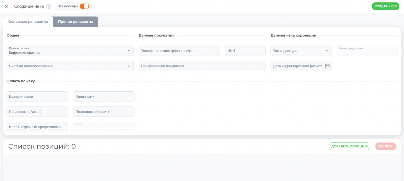Switch to the Основные реквизиты tab

coord(28,22)
